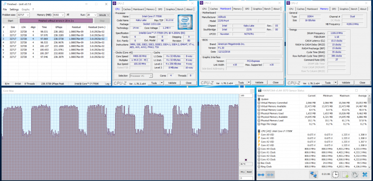
Task: Expand Tools arrow in CPU-Z Memory window
Action: 335,83
